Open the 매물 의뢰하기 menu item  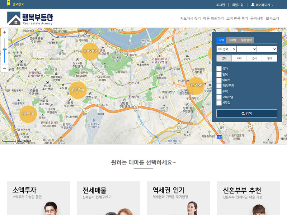tap(213, 18)
